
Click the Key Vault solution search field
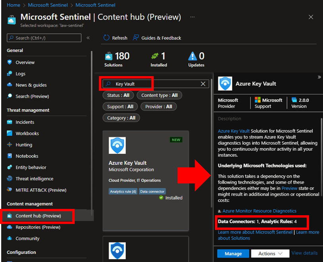156,84
